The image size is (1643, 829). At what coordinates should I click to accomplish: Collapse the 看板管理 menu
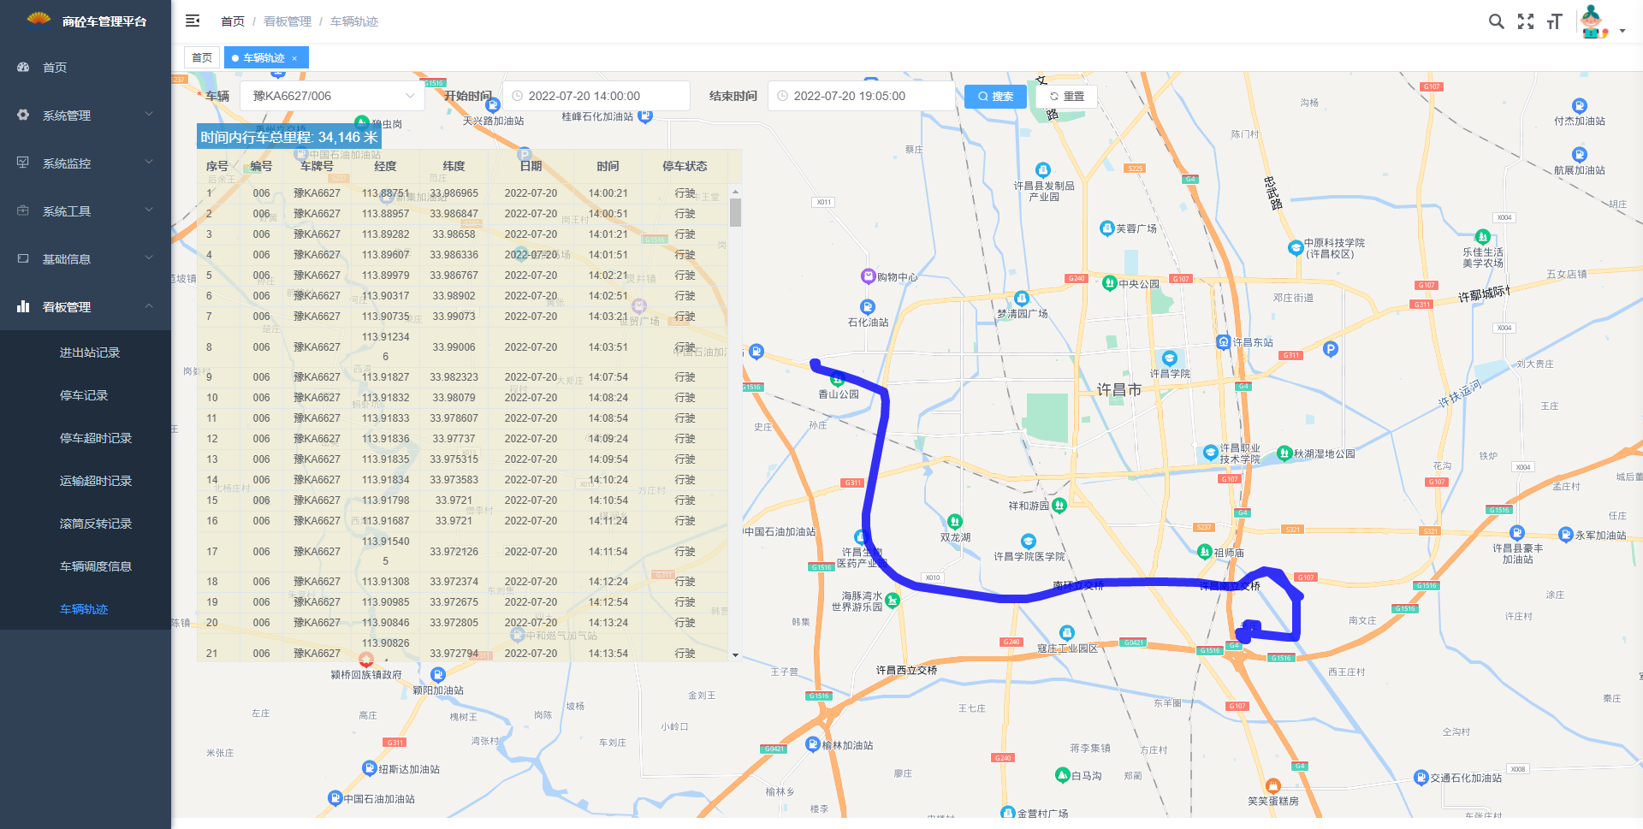pyautogui.click(x=86, y=306)
